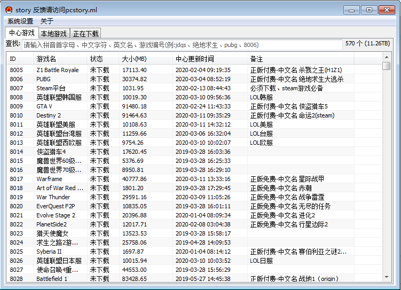The height and width of the screenshot is (290, 401).
Task: Select the Z1 Battle Royale row
Action: [x=194, y=70]
